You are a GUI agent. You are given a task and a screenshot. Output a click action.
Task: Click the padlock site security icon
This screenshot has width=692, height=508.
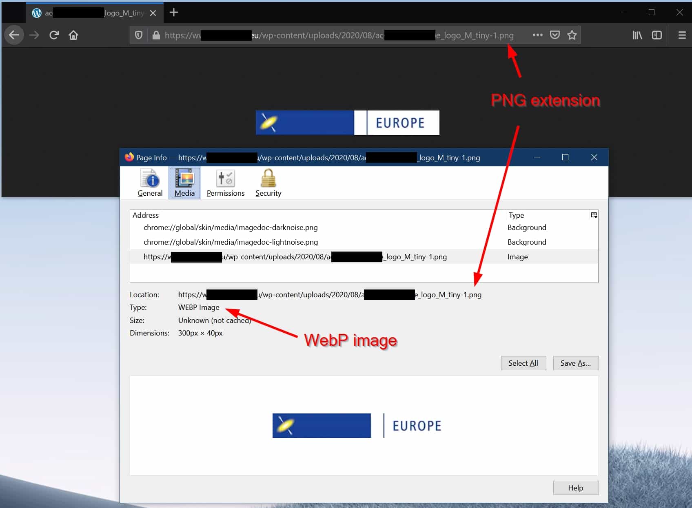156,35
